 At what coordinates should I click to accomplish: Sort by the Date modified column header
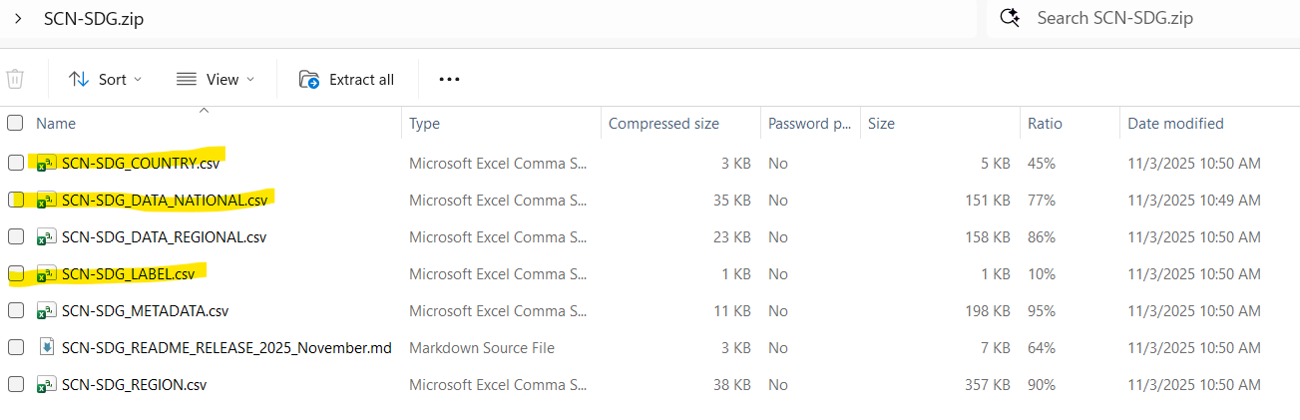(1175, 124)
